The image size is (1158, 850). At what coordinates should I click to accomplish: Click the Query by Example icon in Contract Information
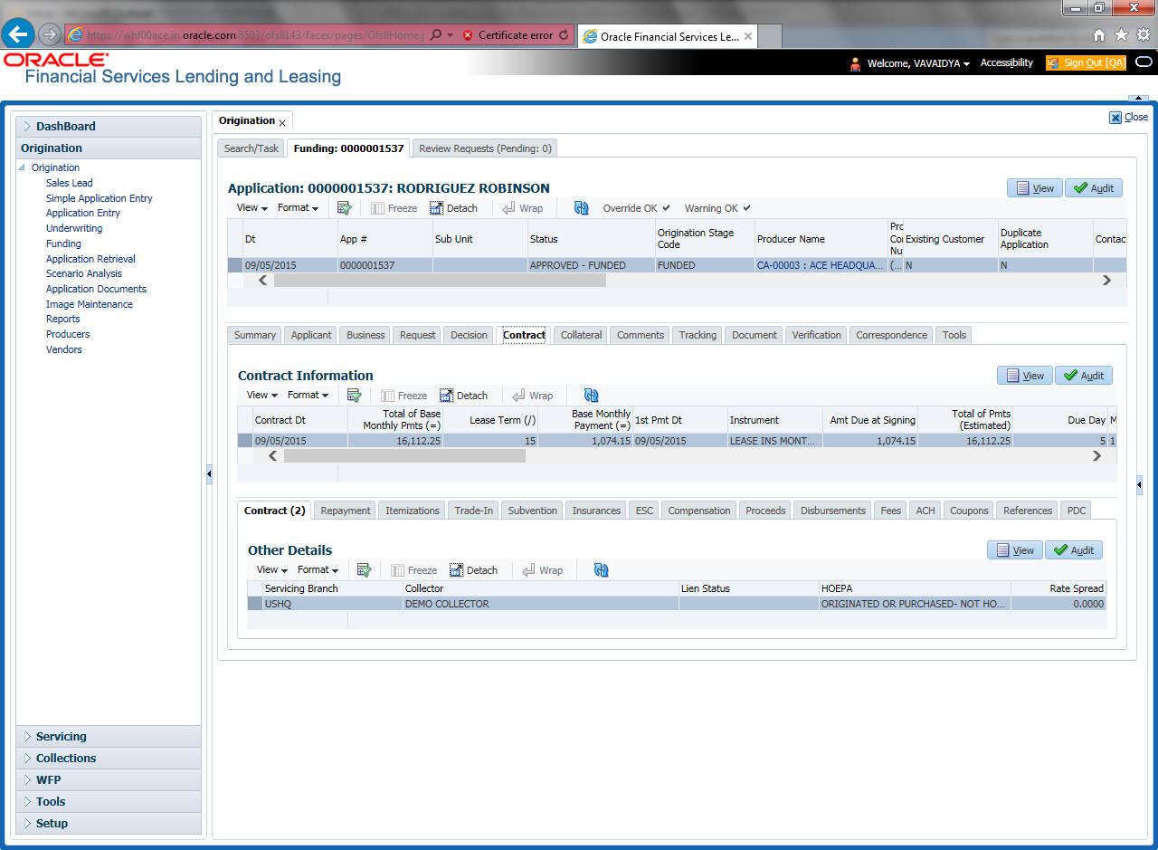(x=354, y=396)
